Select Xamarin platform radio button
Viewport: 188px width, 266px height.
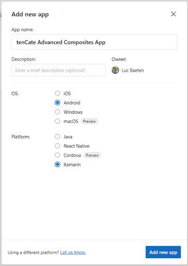pos(58,165)
